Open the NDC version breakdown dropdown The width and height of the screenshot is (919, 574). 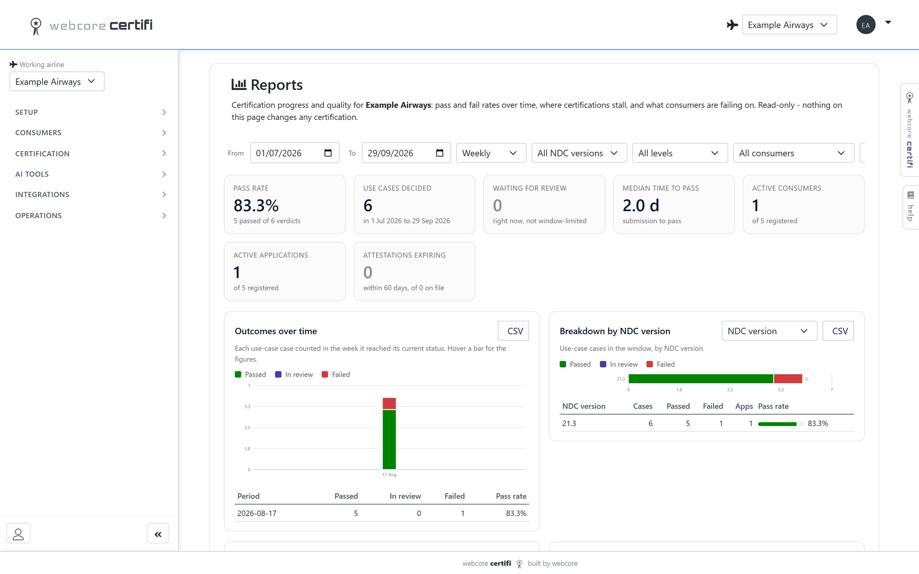(x=769, y=331)
